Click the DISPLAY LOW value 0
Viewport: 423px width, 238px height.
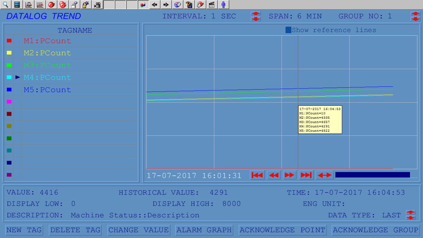pyautogui.click(x=73, y=204)
